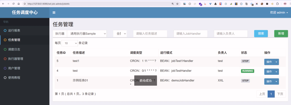Open the executor dropdown 通用执行器Sample
291x105 pixels.
(87, 34)
